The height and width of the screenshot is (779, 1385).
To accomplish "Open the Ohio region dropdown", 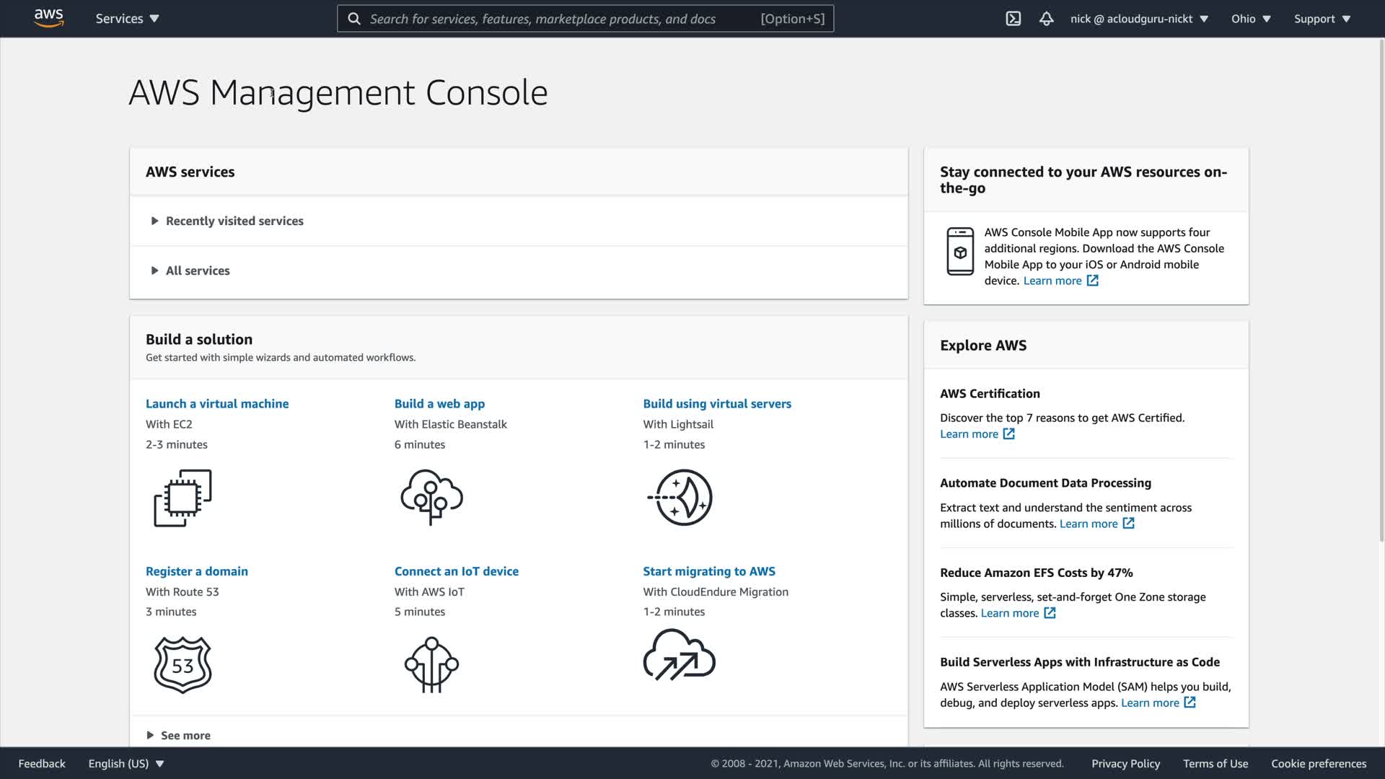I will 1250,19.
